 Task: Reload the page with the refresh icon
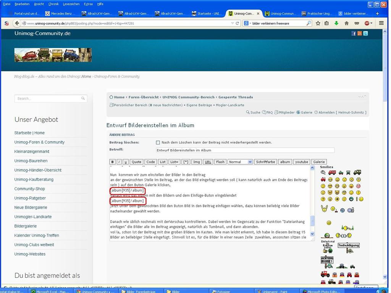pyautogui.click(x=238, y=23)
